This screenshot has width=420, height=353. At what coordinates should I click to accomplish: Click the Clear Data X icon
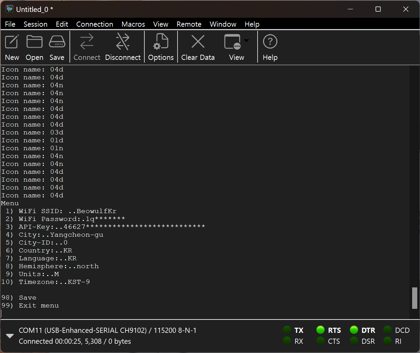click(198, 42)
